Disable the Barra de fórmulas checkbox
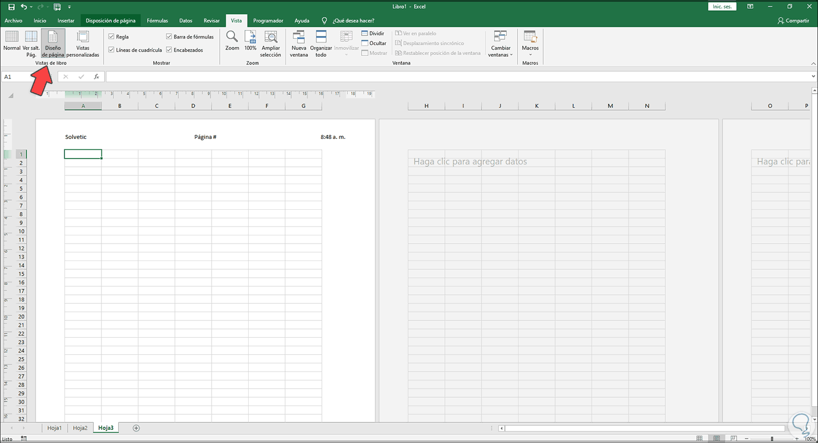Image resolution: width=818 pixels, height=443 pixels. click(169, 37)
